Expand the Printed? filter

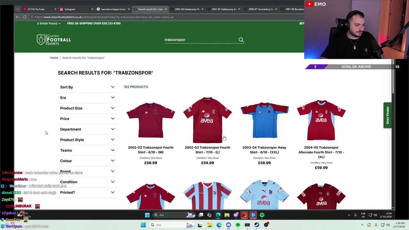[87, 192]
